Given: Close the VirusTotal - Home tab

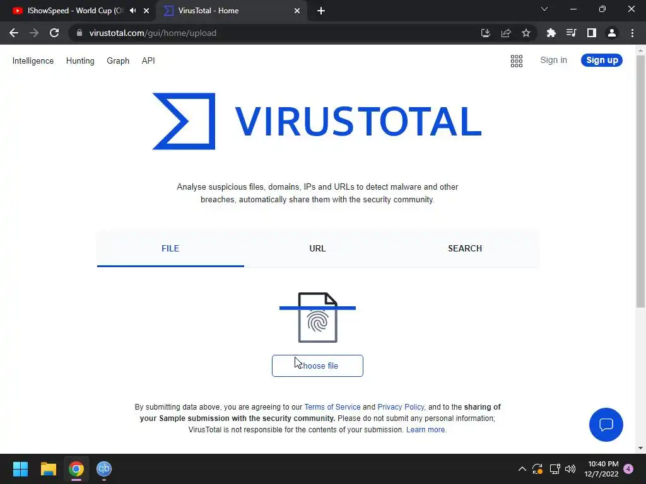Looking at the screenshot, I should [x=297, y=11].
